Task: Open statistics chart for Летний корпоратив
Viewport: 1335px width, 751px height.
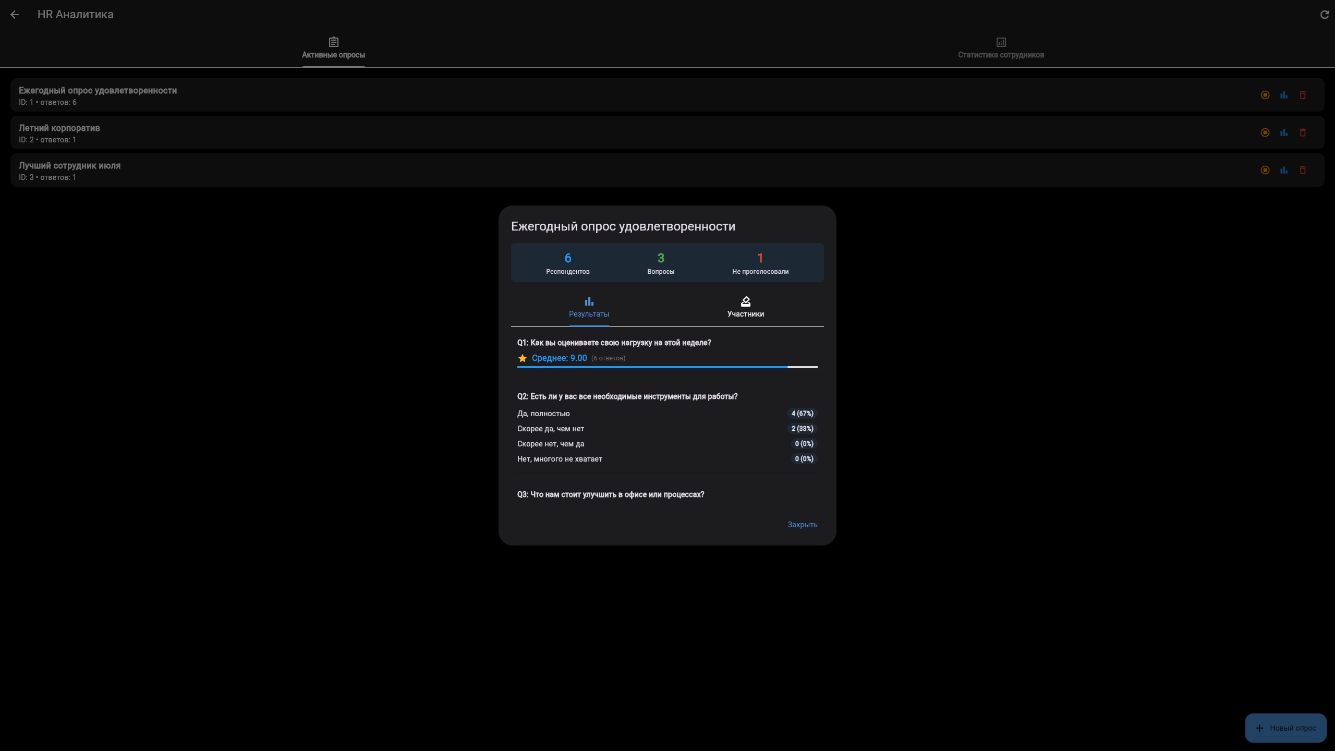Action: [1284, 132]
